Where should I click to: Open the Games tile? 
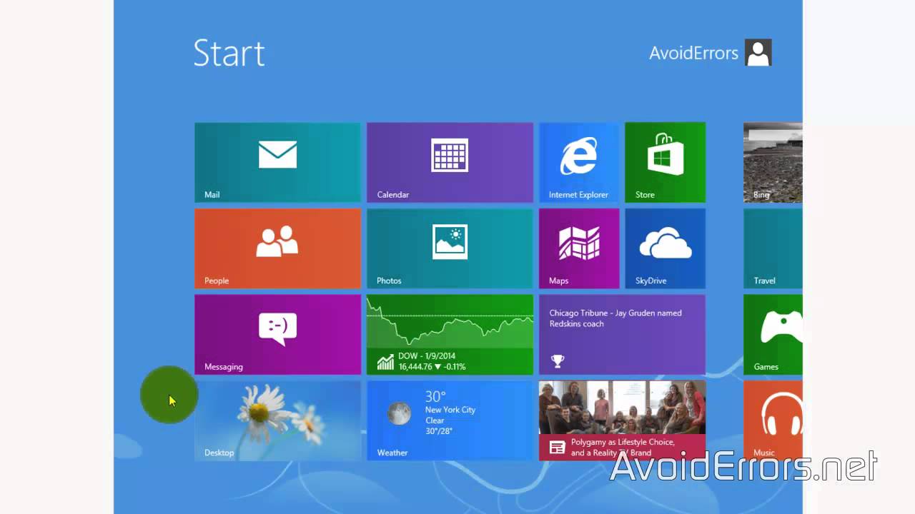coord(773,334)
